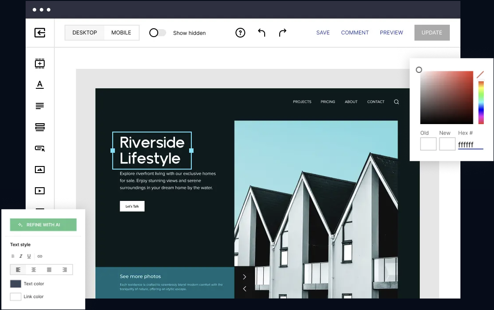
Task: Click the previous photo chevron arrow
Action: [244, 289]
